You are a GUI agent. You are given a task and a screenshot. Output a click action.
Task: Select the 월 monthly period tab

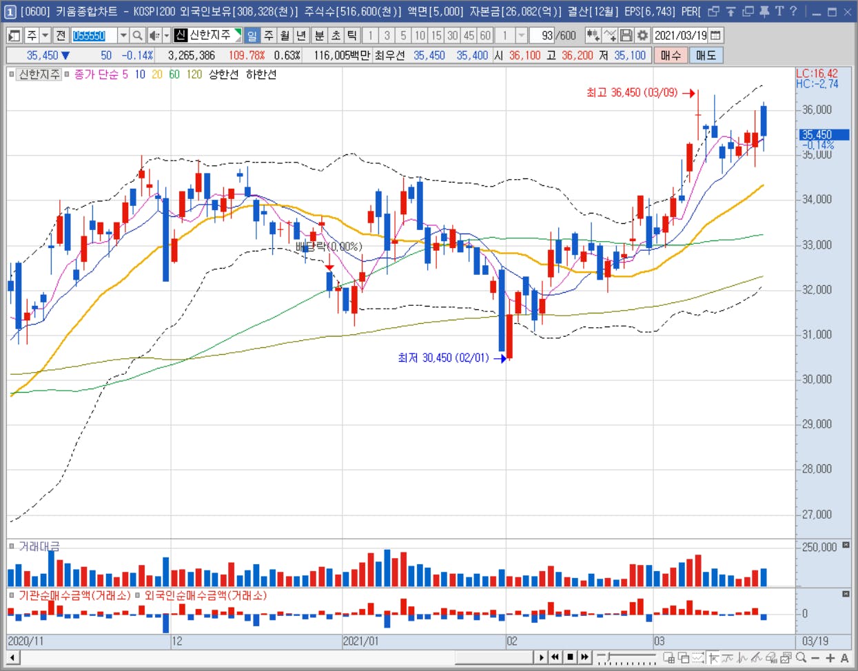point(285,35)
